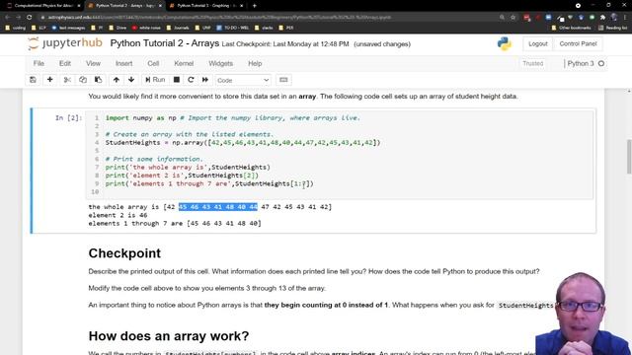Copy the selected cells
632x355 pixels.
coord(83,80)
